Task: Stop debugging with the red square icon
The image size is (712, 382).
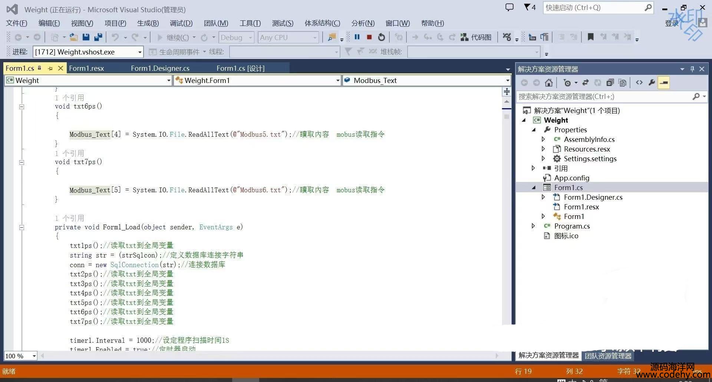Action: point(369,37)
